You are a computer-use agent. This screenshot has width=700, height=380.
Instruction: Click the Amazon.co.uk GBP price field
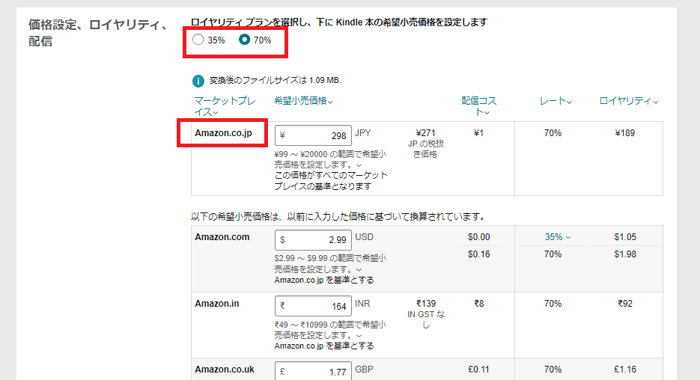coord(313,371)
